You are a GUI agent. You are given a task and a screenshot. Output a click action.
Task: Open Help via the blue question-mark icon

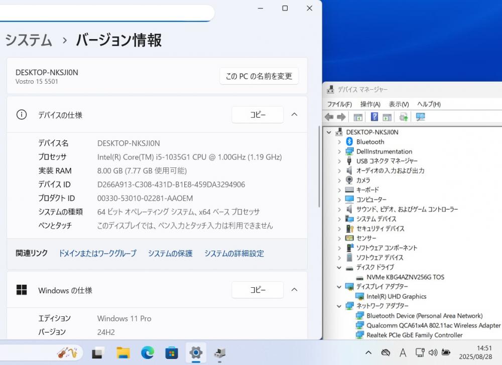pos(374,117)
